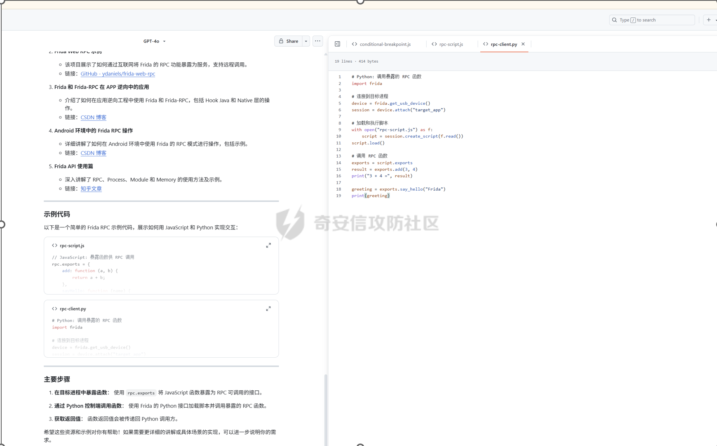Click code line 'import frida' in editor

click(367, 84)
